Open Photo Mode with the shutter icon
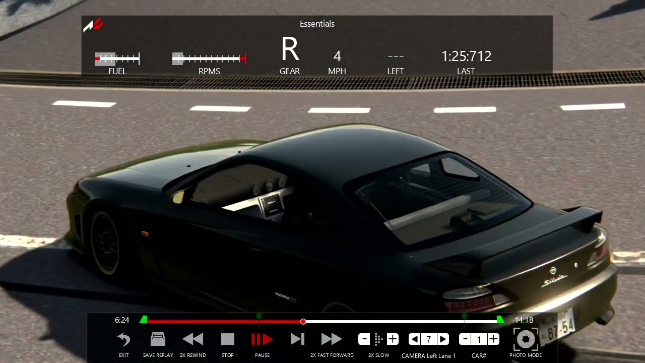Viewport: 645px width, 363px height. [x=526, y=339]
